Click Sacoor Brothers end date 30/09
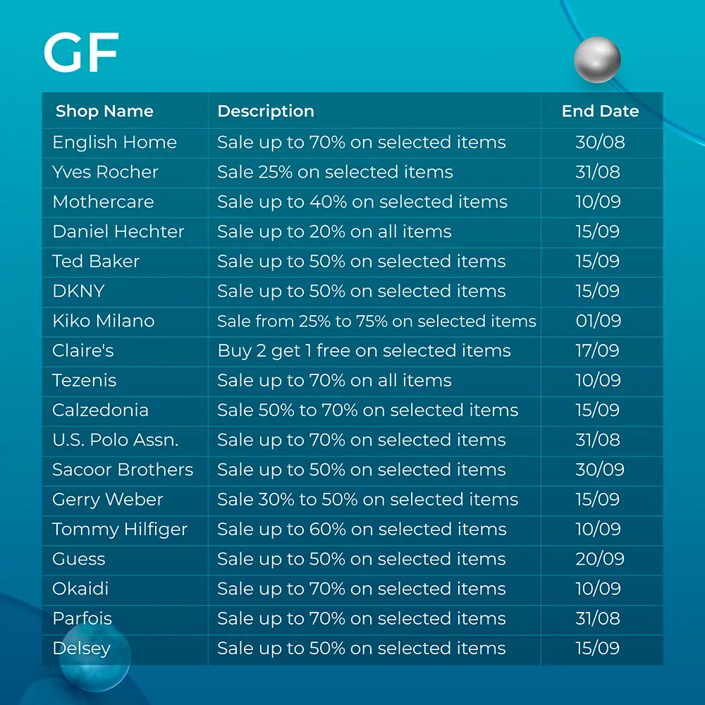This screenshot has height=705, width=705. click(x=600, y=470)
